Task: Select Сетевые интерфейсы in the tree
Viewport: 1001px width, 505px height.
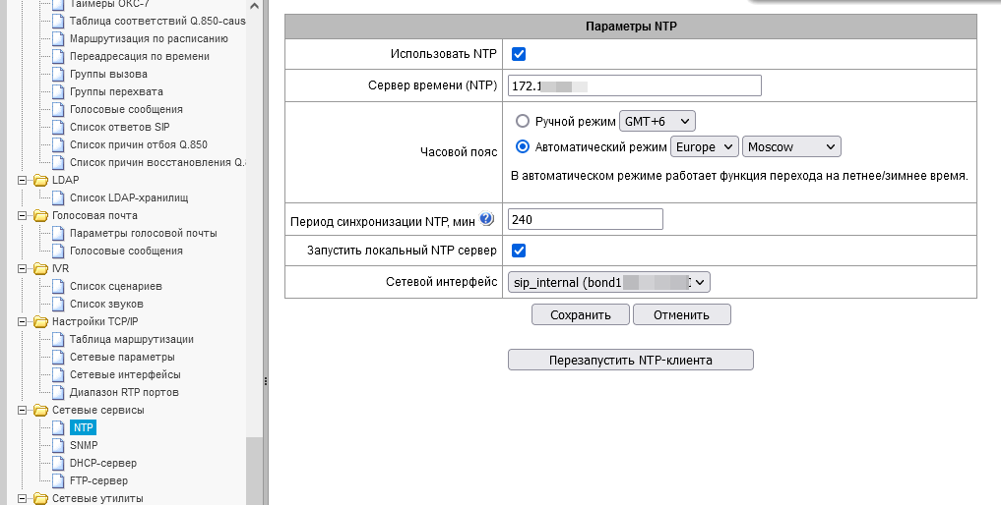Action: click(125, 374)
